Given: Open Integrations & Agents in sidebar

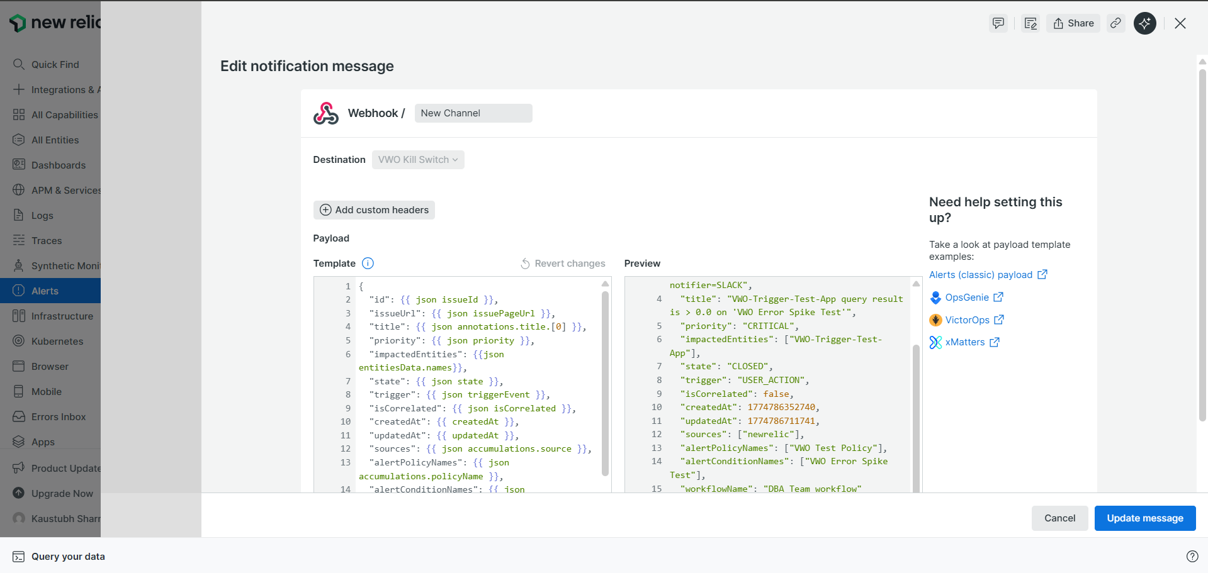Looking at the screenshot, I should tap(57, 90).
